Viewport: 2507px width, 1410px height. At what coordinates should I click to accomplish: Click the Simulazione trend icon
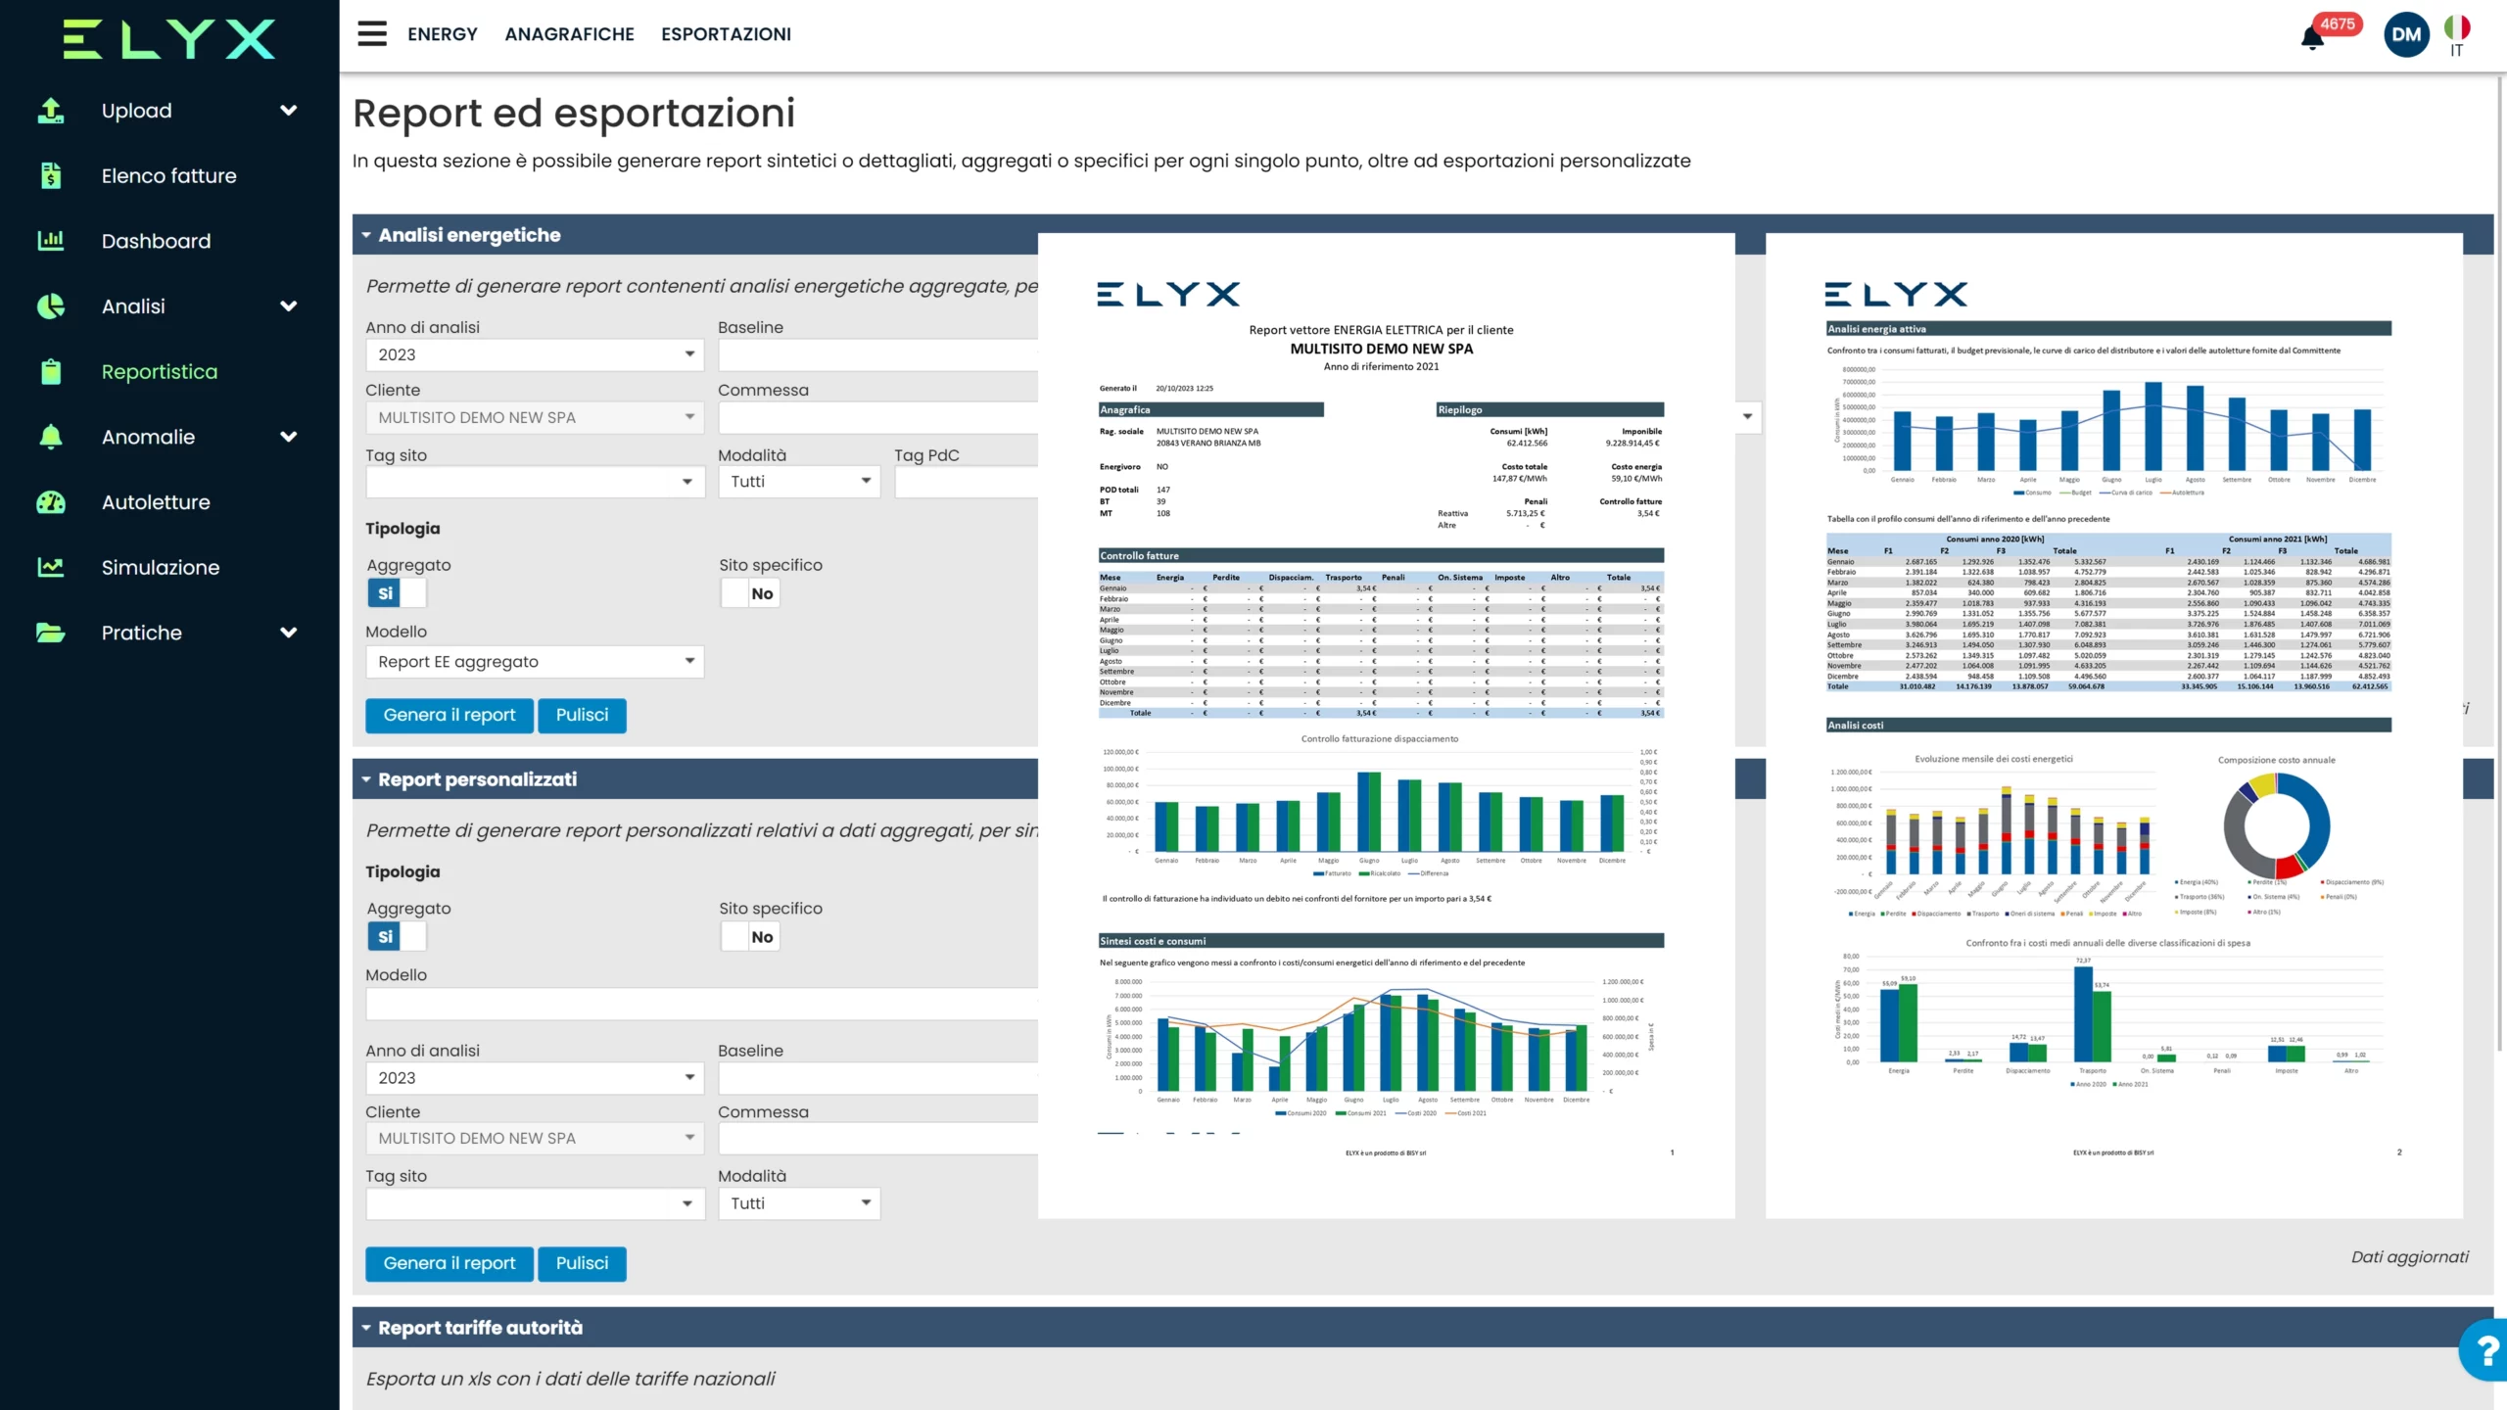click(x=51, y=567)
